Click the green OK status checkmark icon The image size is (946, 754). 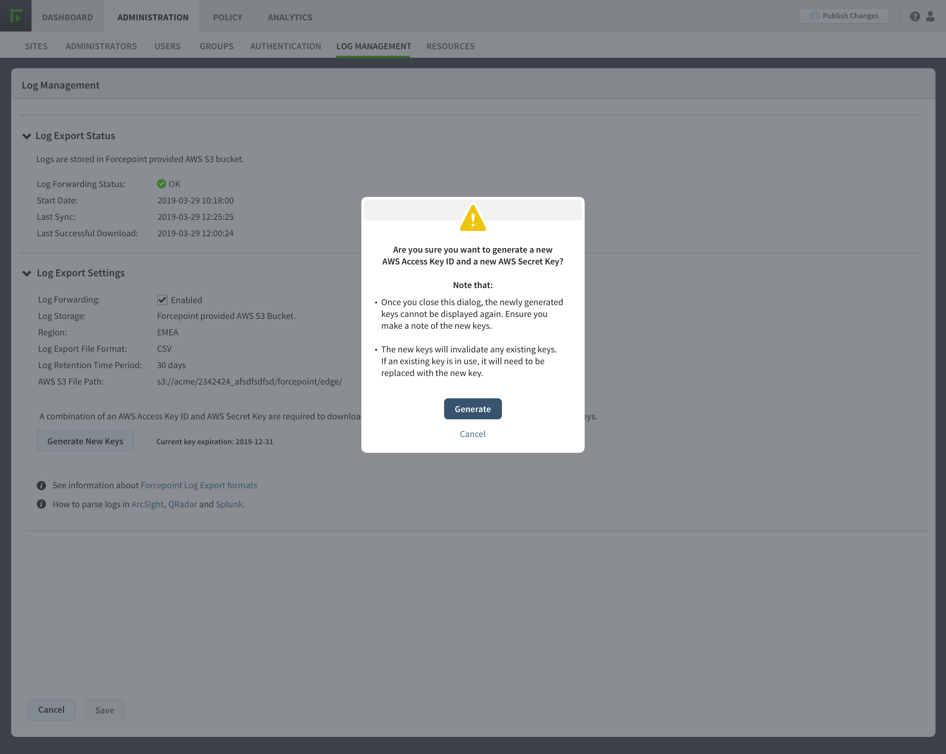point(162,184)
